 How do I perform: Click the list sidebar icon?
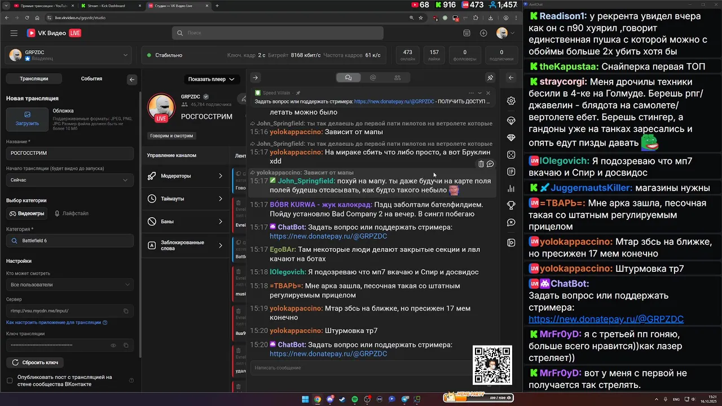click(x=511, y=171)
